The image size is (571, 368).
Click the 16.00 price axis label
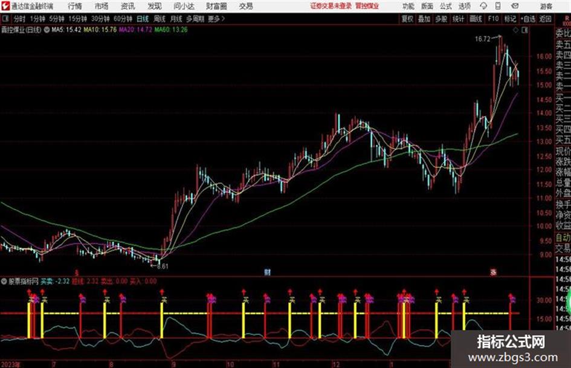click(x=544, y=56)
